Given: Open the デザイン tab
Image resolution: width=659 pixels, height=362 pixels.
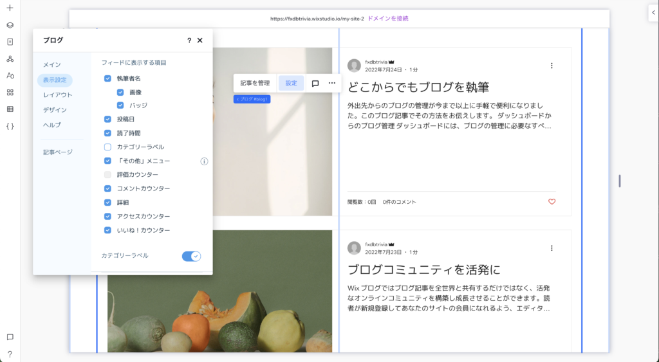Looking at the screenshot, I should click(x=55, y=110).
